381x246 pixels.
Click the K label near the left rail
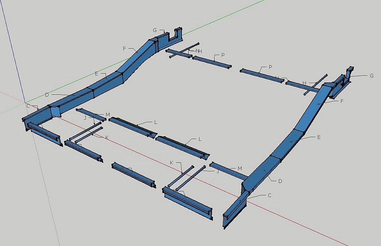[107, 137]
